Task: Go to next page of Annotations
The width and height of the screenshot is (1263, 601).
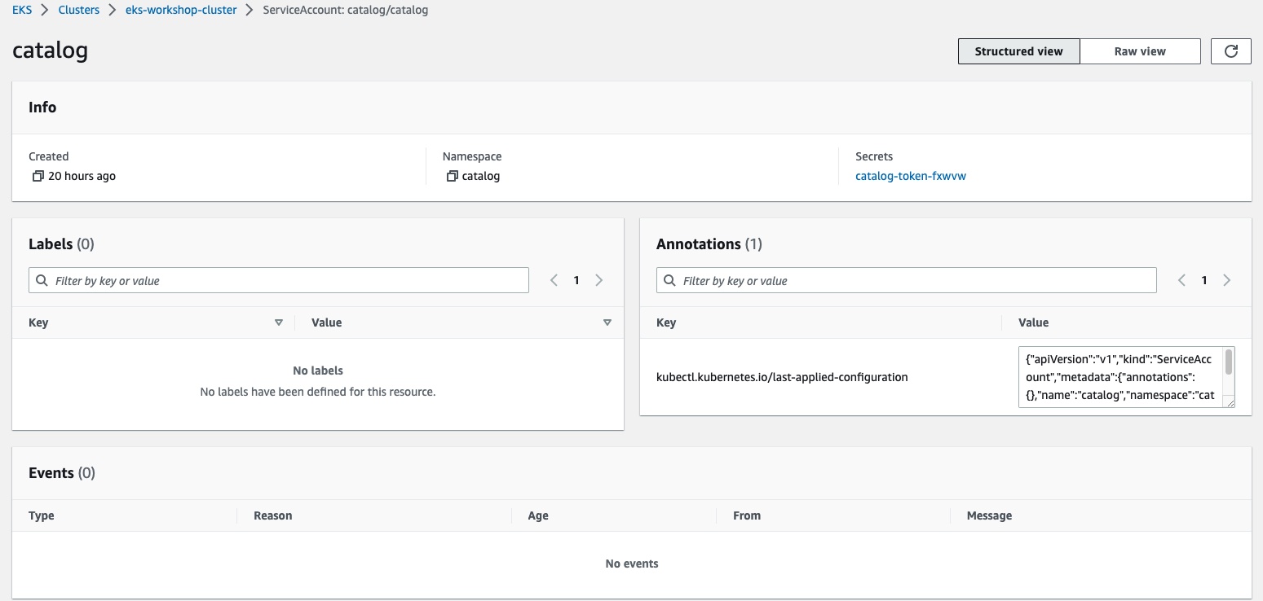Action: [x=1227, y=280]
